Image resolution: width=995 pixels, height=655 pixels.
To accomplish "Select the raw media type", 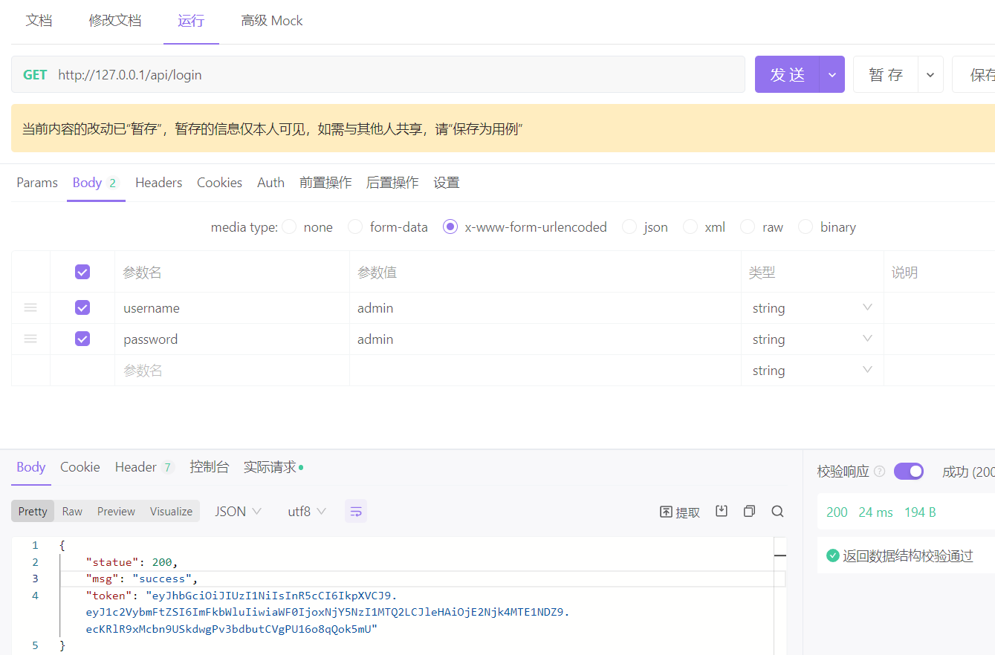I will (x=748, y=227).
